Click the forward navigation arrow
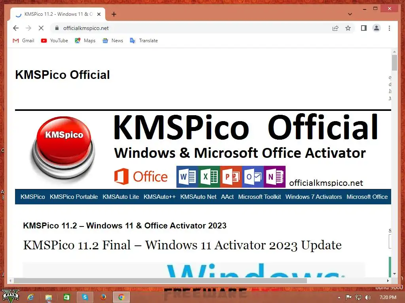This screenshot has height=303, width=405. (28, 28)
